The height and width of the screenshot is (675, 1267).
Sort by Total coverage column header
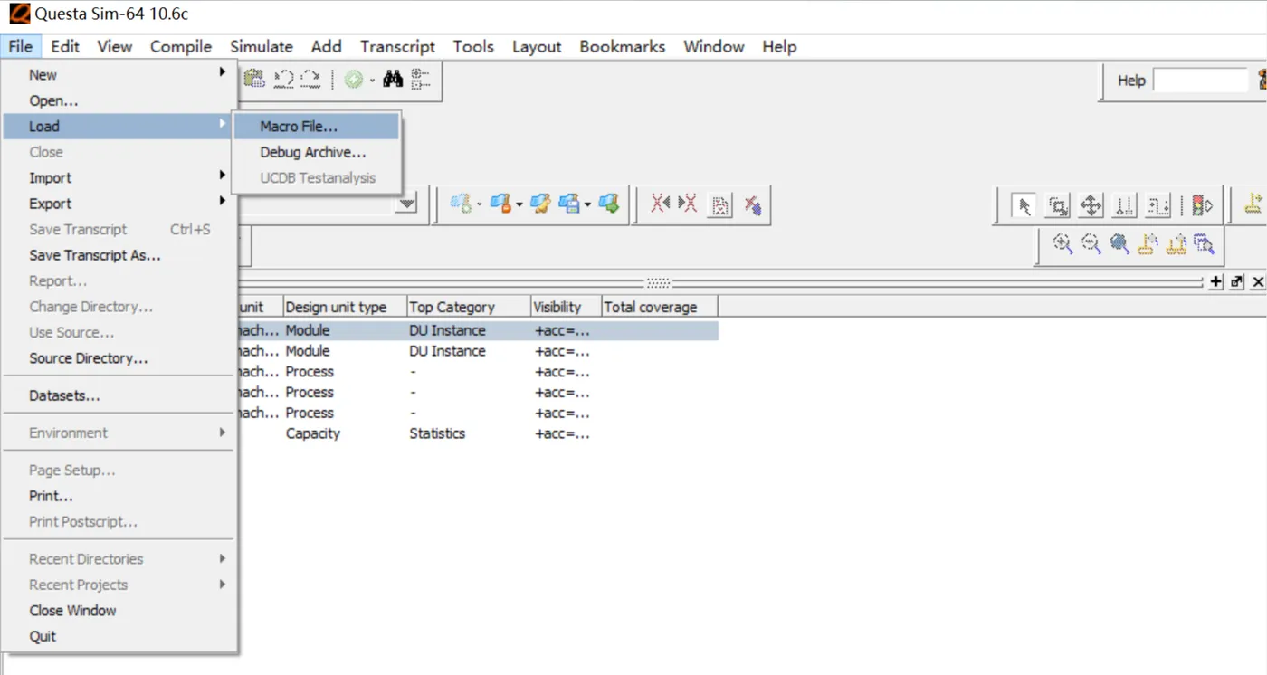(x=660, y=307)
